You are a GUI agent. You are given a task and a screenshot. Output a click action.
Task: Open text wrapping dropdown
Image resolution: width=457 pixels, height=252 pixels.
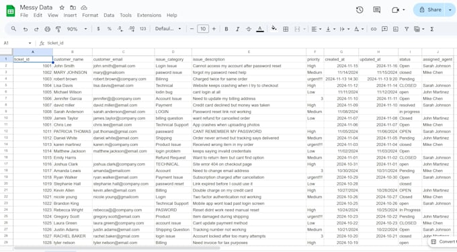click(x=345, y=29)
